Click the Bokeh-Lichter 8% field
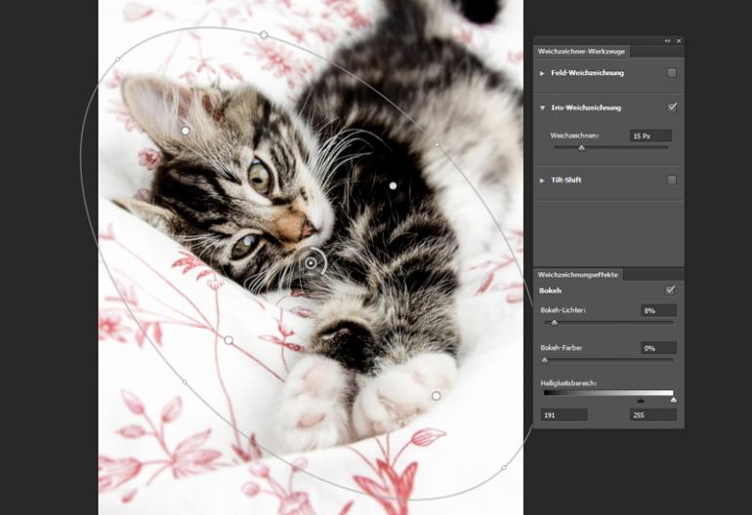752x515 pixels. tap(658, 310)
